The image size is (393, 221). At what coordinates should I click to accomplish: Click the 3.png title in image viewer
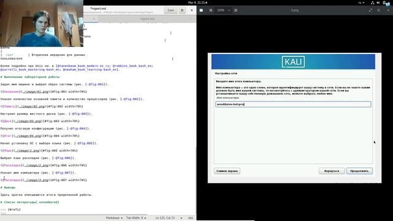click(x=295, y=10)
